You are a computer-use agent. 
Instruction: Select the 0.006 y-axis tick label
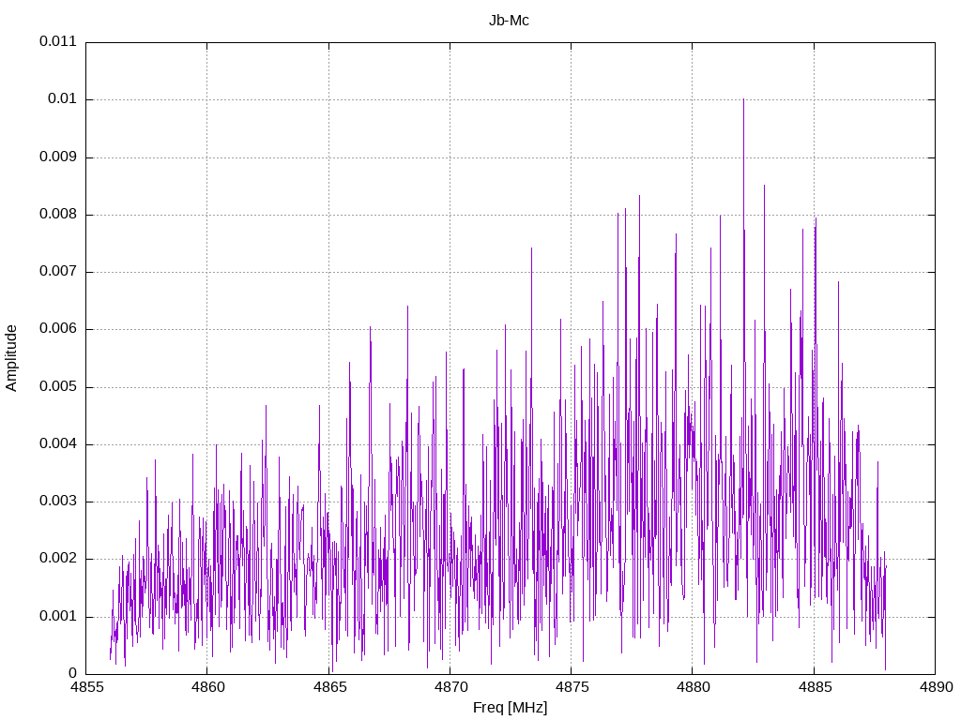pos(57,329)
